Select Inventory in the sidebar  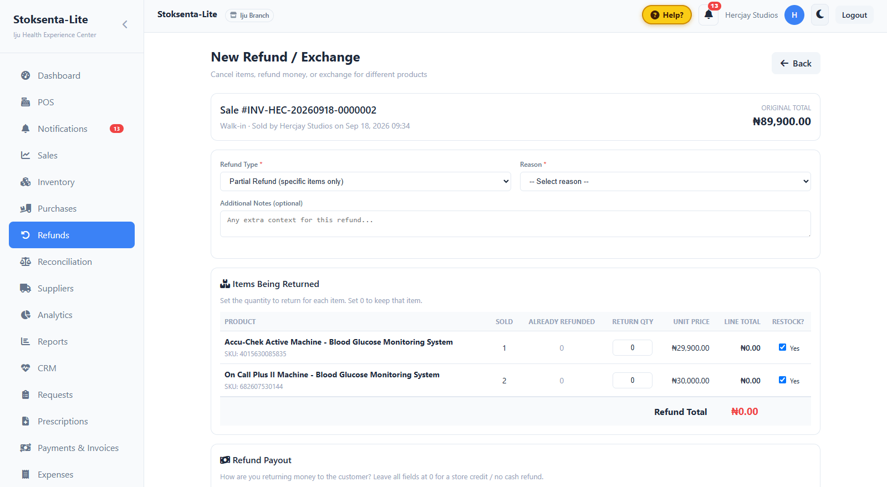coord(72,182)
